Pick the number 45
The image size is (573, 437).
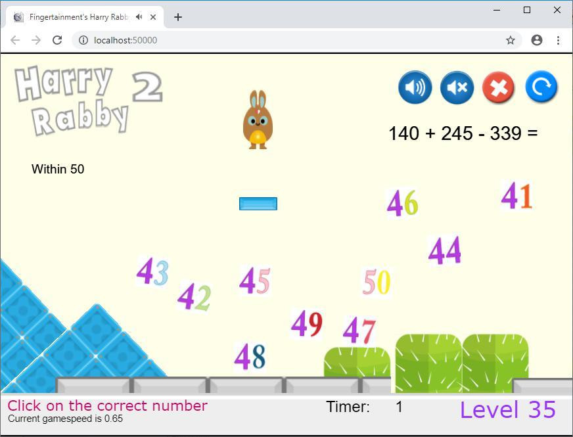click(x=255, y=280)
